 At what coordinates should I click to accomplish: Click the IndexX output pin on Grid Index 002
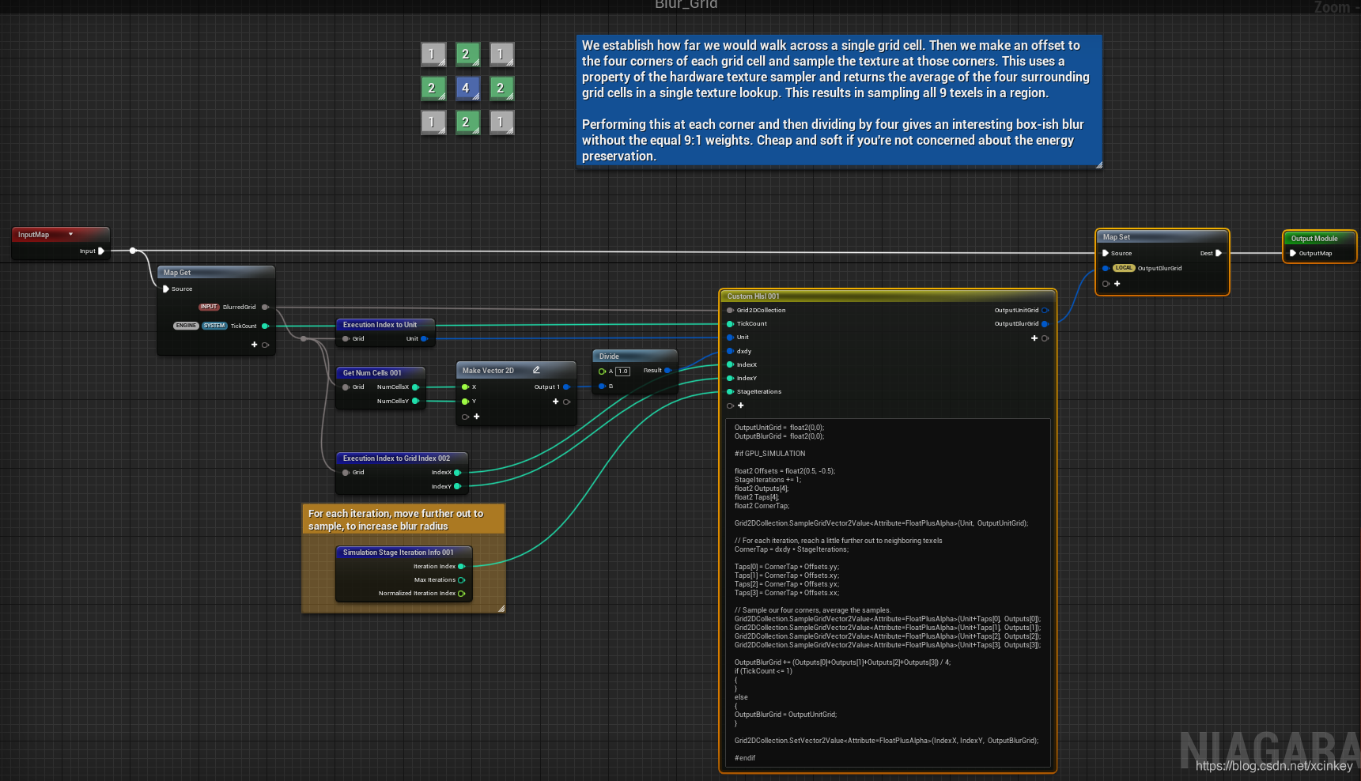(x=457, y=472)
